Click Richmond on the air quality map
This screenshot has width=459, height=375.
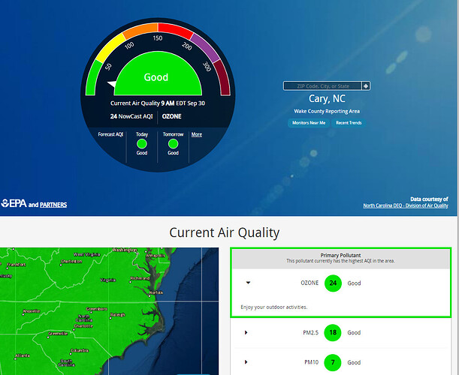point(140,278)
